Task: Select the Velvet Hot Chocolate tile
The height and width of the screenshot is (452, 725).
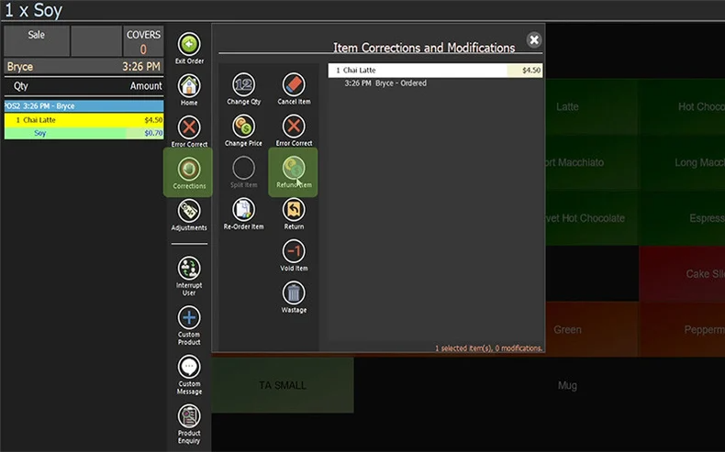Action: click(x=592, y=218)
